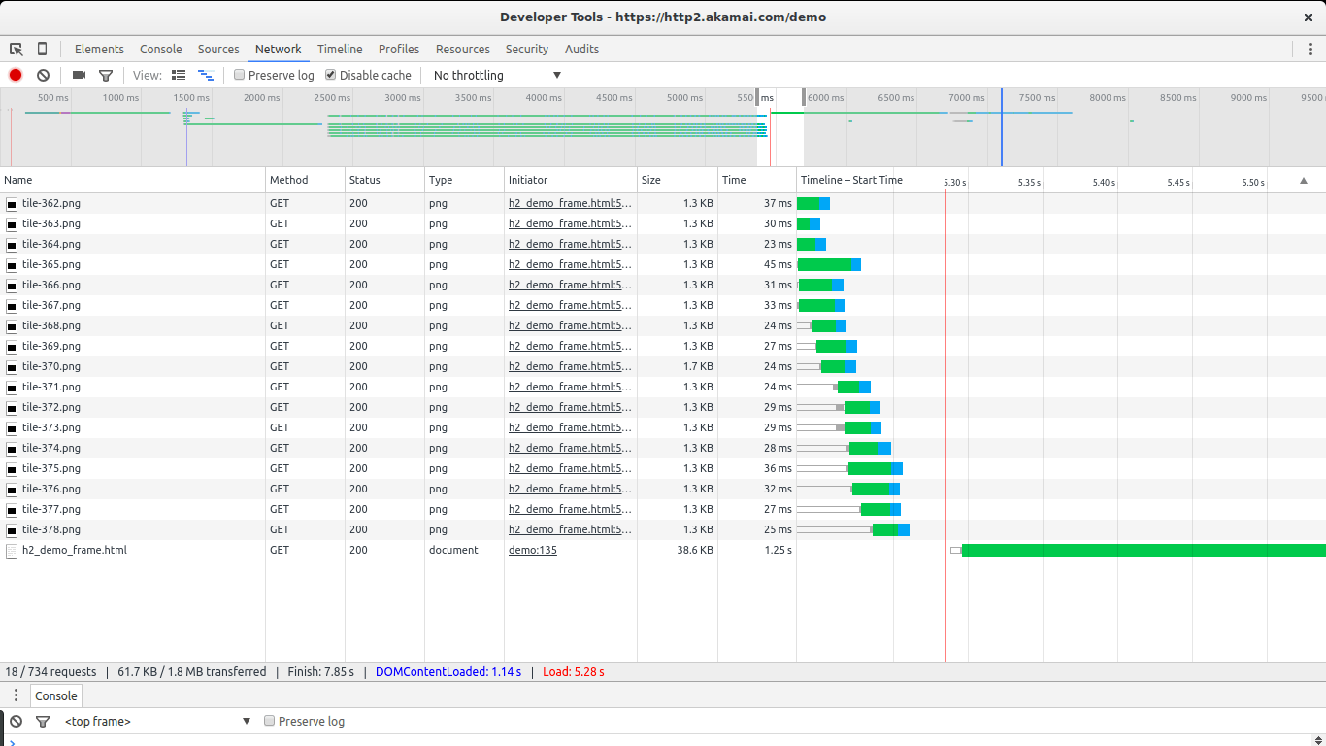
Task: Click the overview right selection handle
Action: (804, 96)
